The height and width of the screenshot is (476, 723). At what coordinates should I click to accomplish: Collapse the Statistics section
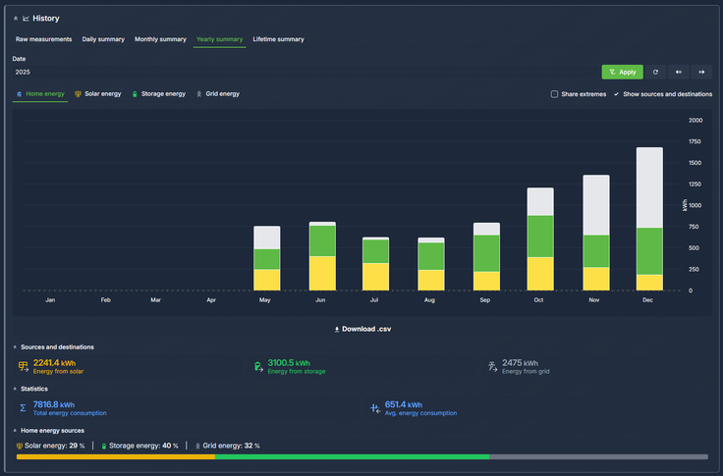[x=16, y=389]
